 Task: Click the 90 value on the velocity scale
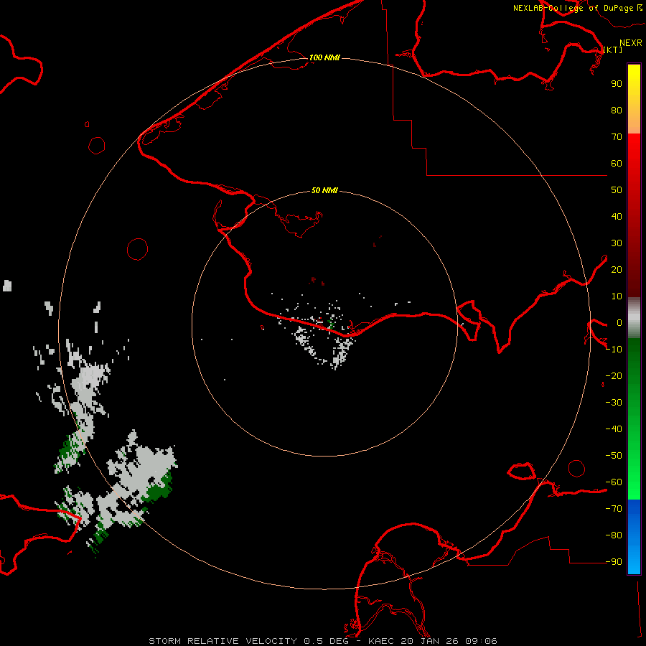click(617, 84)
